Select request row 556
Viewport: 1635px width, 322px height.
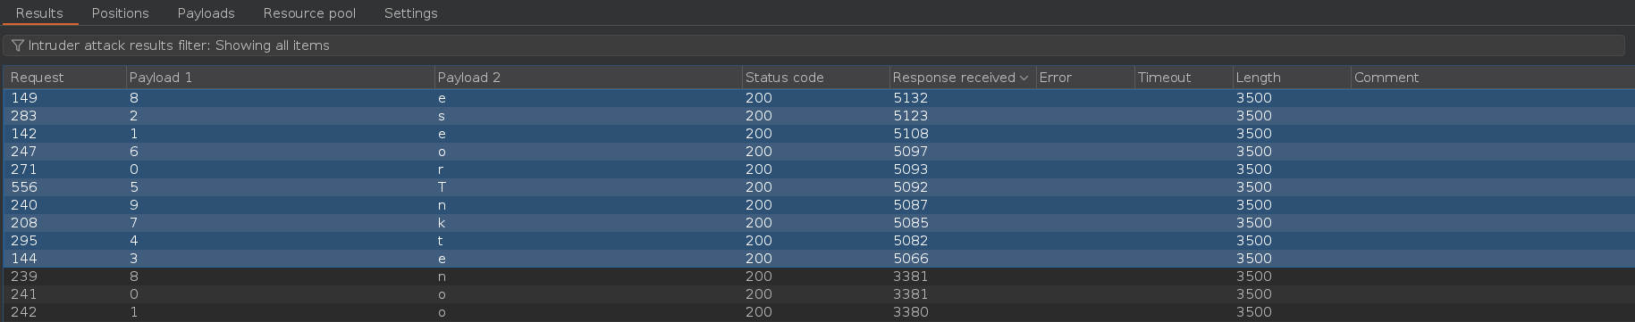point(819,187)
